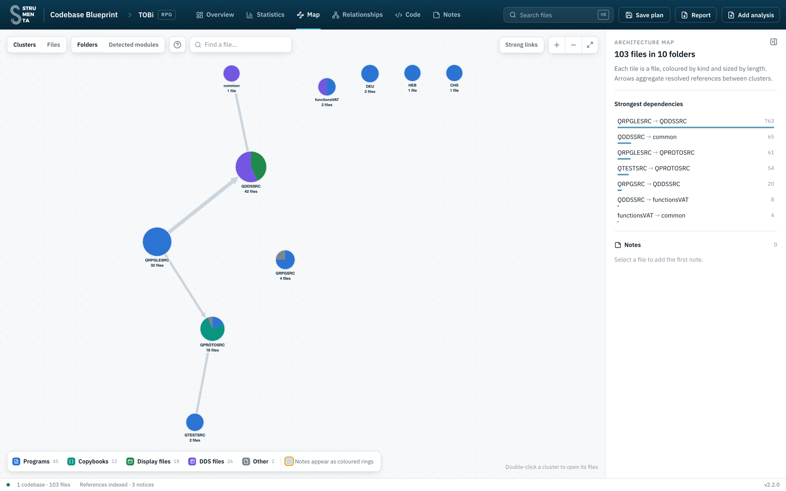Viewport: 786px width, 491px height.
Task: Click the TOBi codebase breadcrumb
Action: (146, 15)
